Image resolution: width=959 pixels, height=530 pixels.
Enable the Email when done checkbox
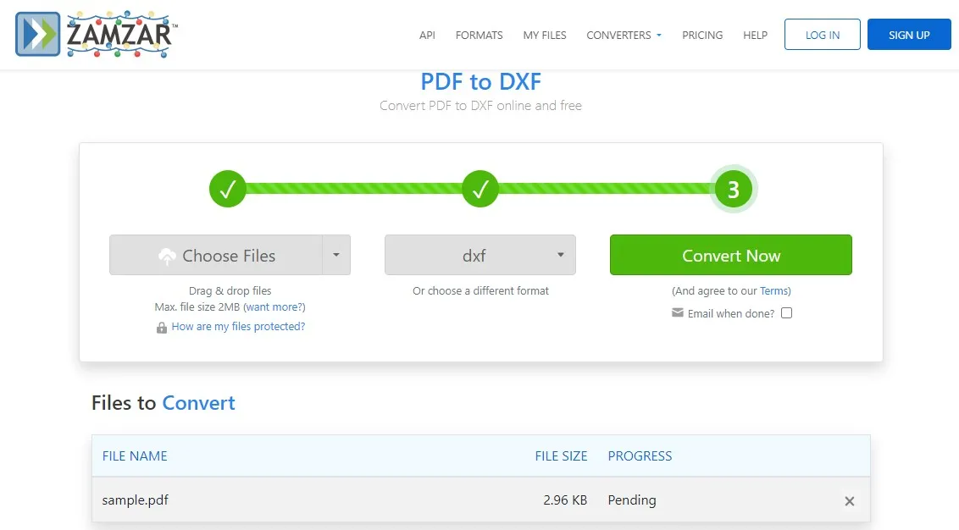[x=786, y=312]
